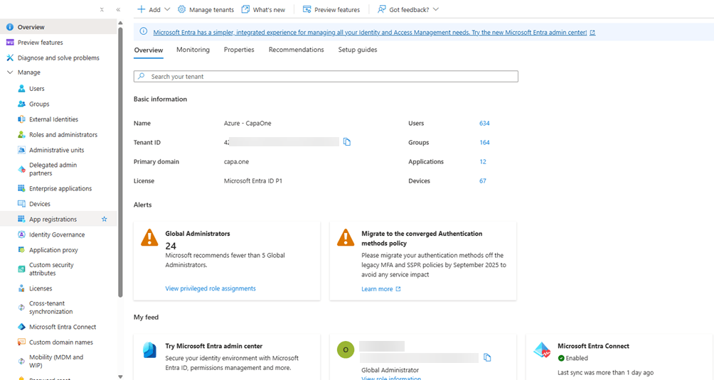Favorite App registrations with the star
Viewport: 714px width, 380px height.
tap(105, 219)
